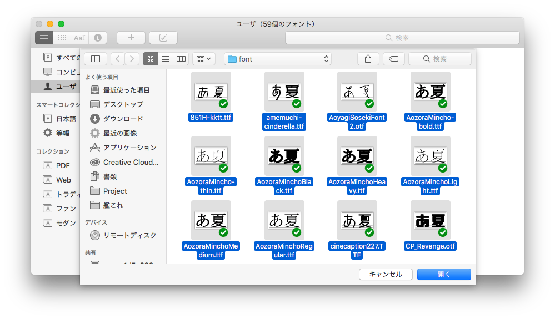Select ユーザ in Font Book sidebar
Image resolution: width=555 pixels, height=319 pixels.
56,87
